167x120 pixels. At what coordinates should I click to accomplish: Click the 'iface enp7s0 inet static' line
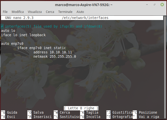tap(42, 48)
